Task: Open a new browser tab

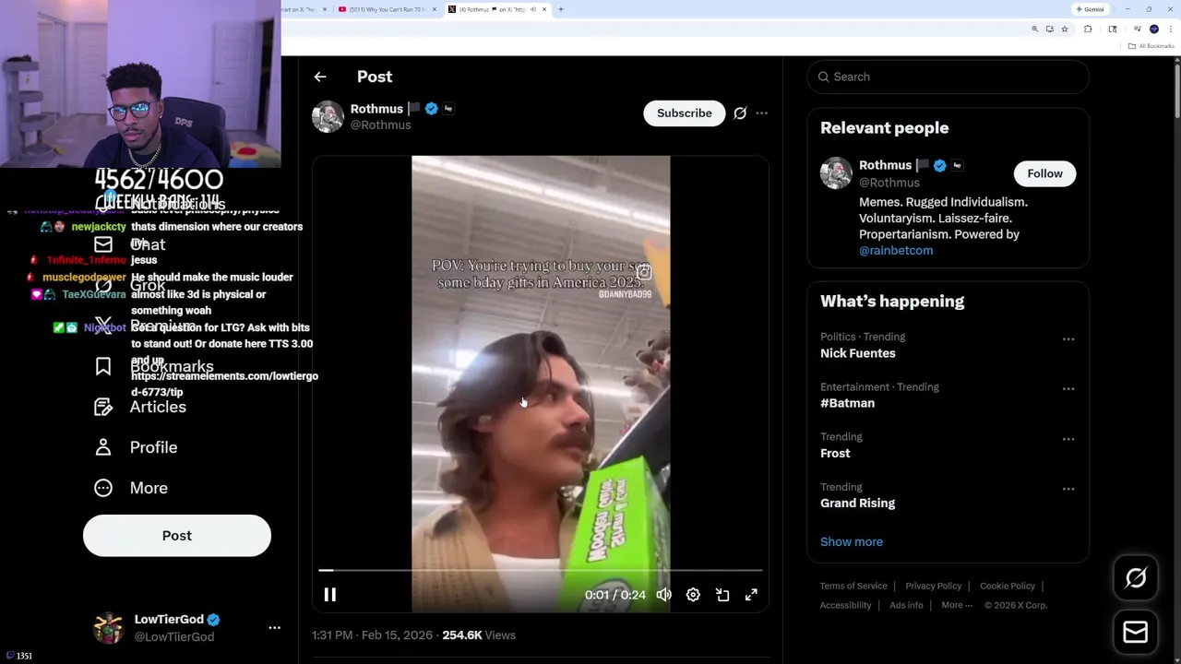Action: [560, 9]
